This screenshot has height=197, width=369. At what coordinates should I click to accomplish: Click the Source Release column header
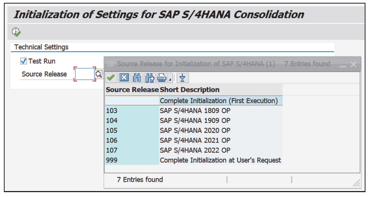(132, 90)
